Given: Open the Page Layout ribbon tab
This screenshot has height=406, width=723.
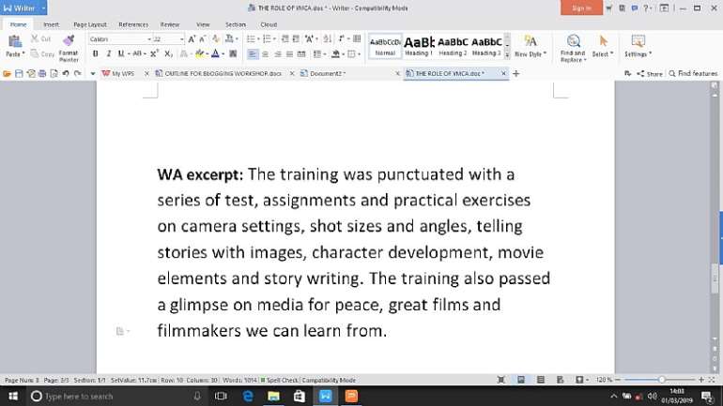Looking at the screenshot, I should pyautogui.click(x=90, y=25).
